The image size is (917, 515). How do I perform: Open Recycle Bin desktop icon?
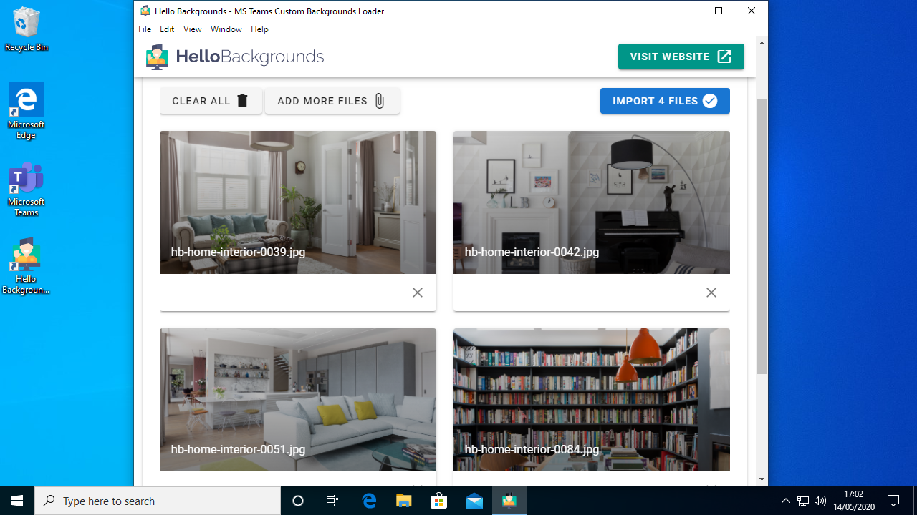tap(27, 29)
